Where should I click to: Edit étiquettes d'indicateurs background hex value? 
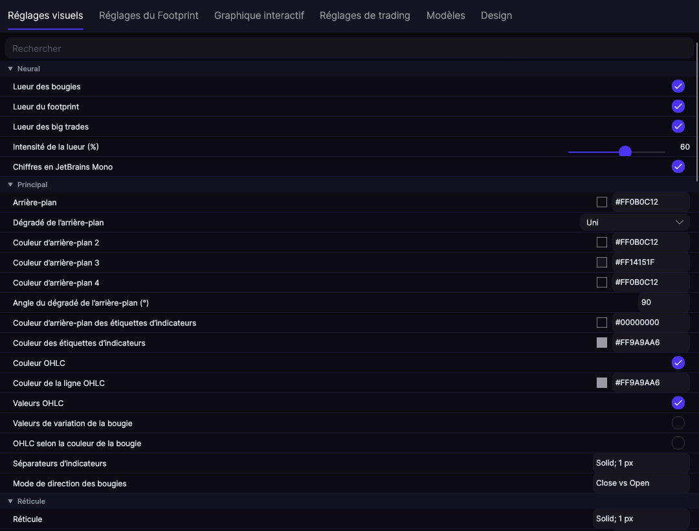pos(650,322)
